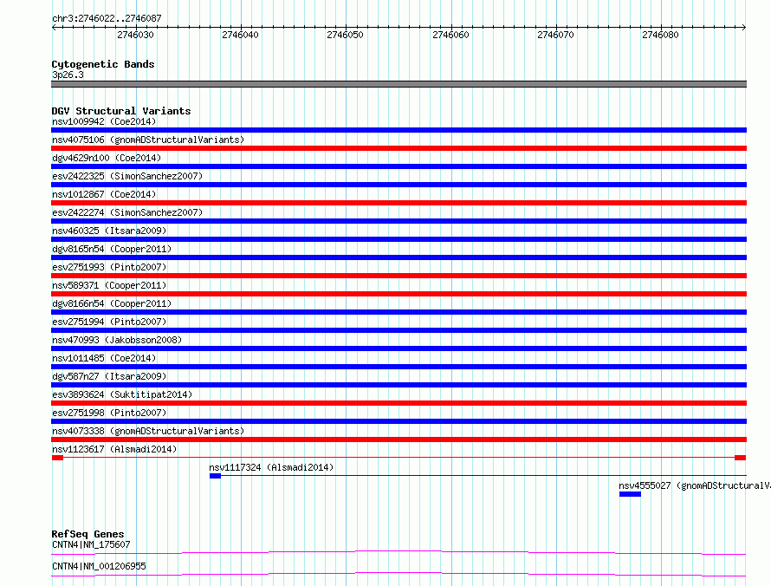
Task: Click the chr3:2746022..2746087 coordinate label
Action: [107, 18]
